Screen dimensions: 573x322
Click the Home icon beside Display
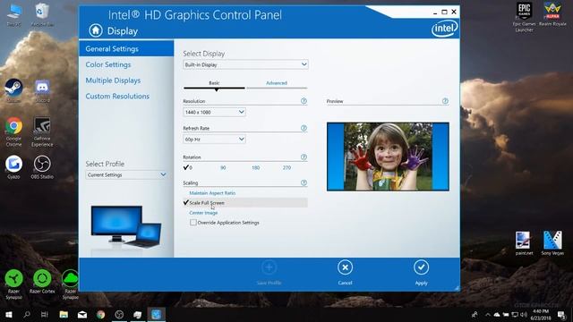click(x=96, y=30)
